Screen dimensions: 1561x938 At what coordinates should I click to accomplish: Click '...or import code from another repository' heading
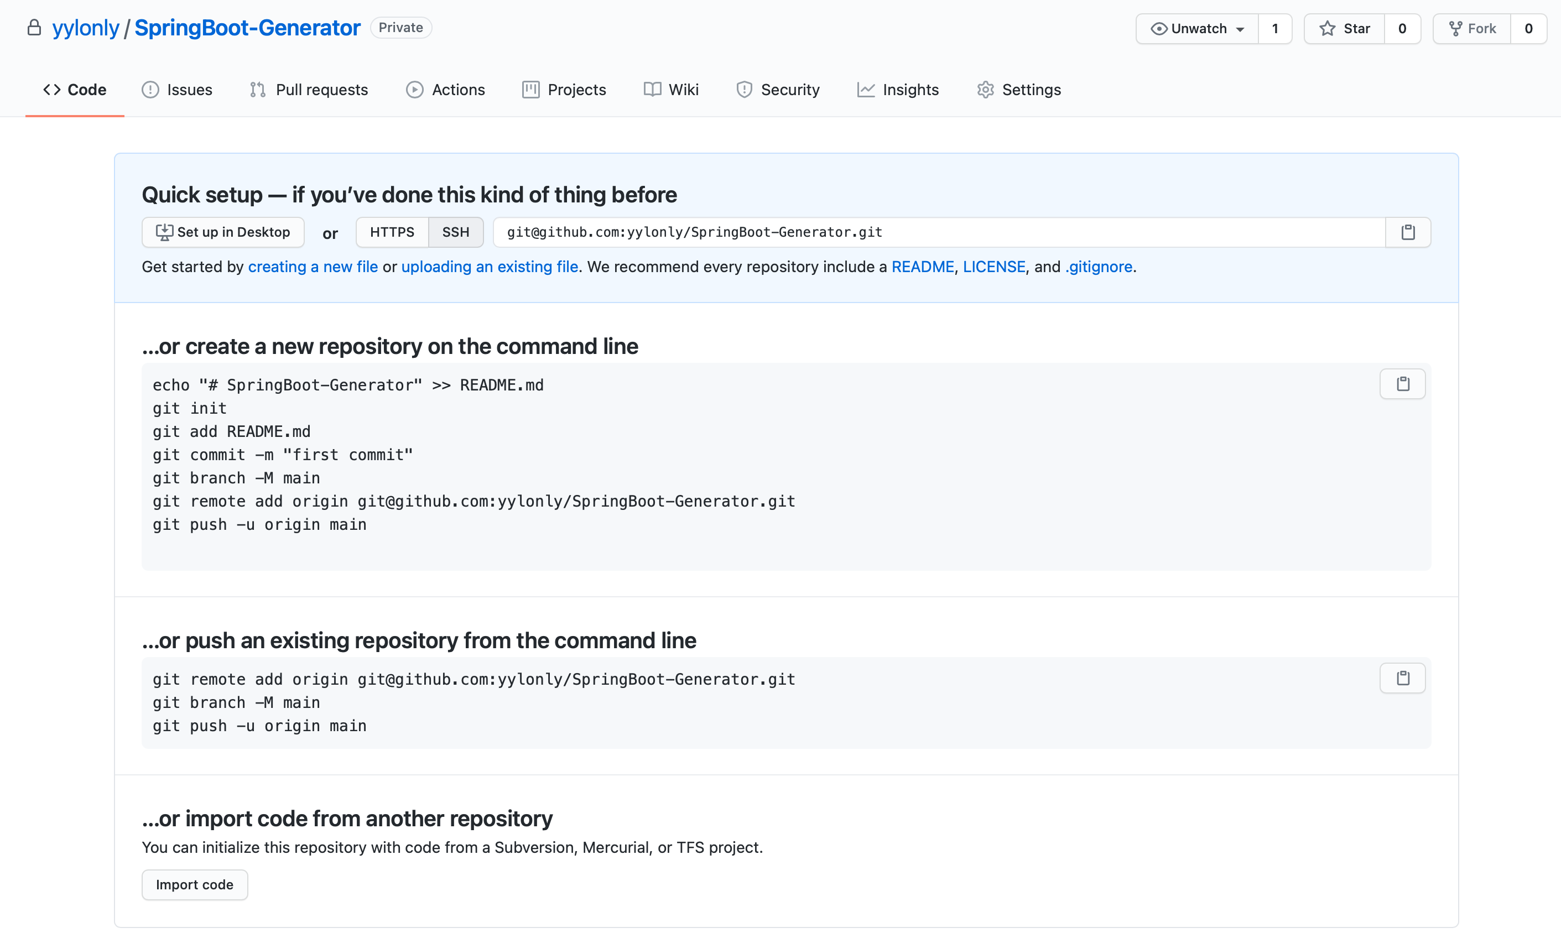pyautogui.click(x=347, y=819)
